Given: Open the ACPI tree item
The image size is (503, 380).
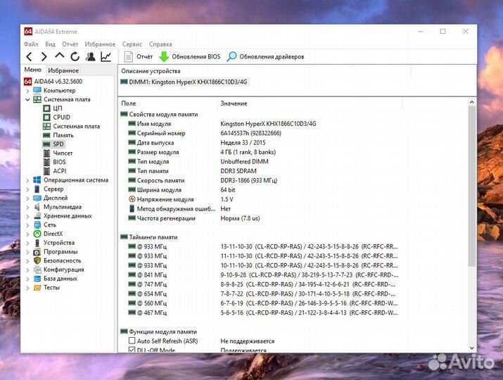Looking at the screenshot, I should [x=60, y=171].
